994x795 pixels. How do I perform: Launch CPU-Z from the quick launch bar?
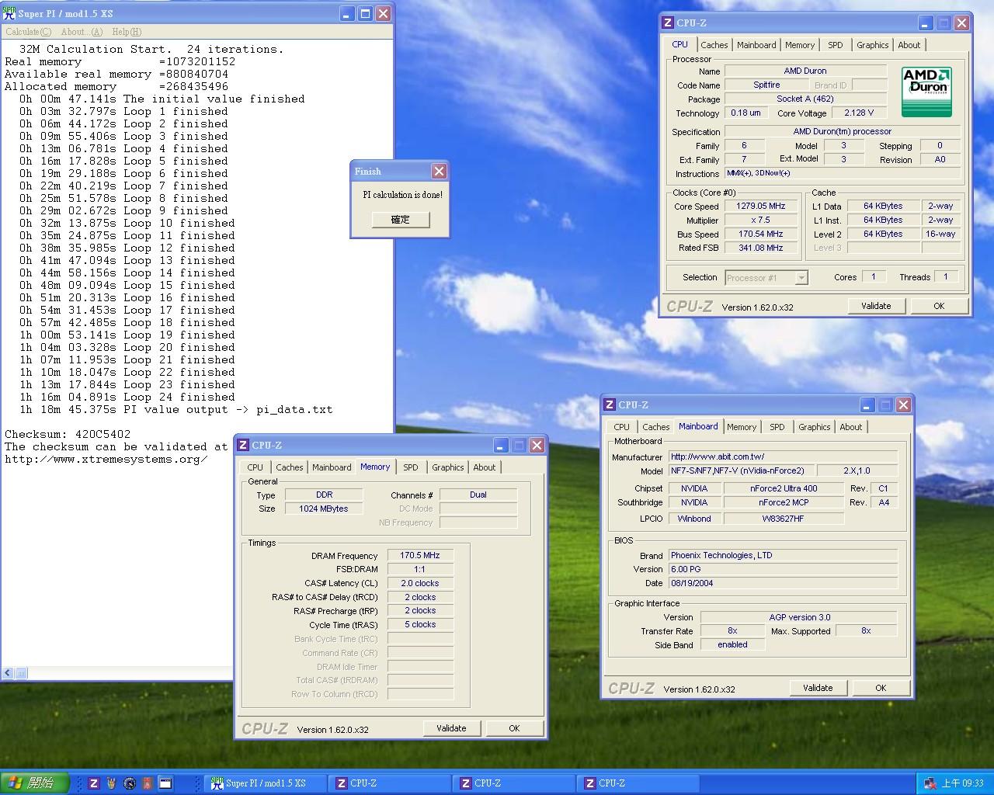coord(94,783)
